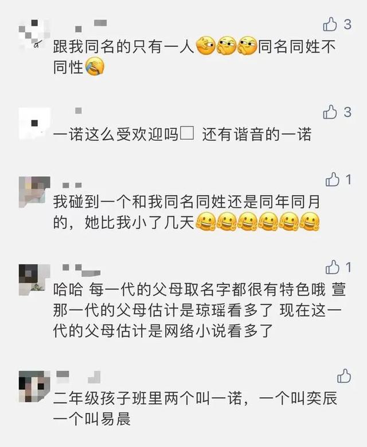The width and height of the screenshot is (367, 447).
Task: Like the comment mentioning 琼瑶看多了
Action: (x=333, y=267)
